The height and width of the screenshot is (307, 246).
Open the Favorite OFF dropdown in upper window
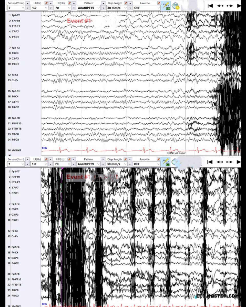pos(147,8)
